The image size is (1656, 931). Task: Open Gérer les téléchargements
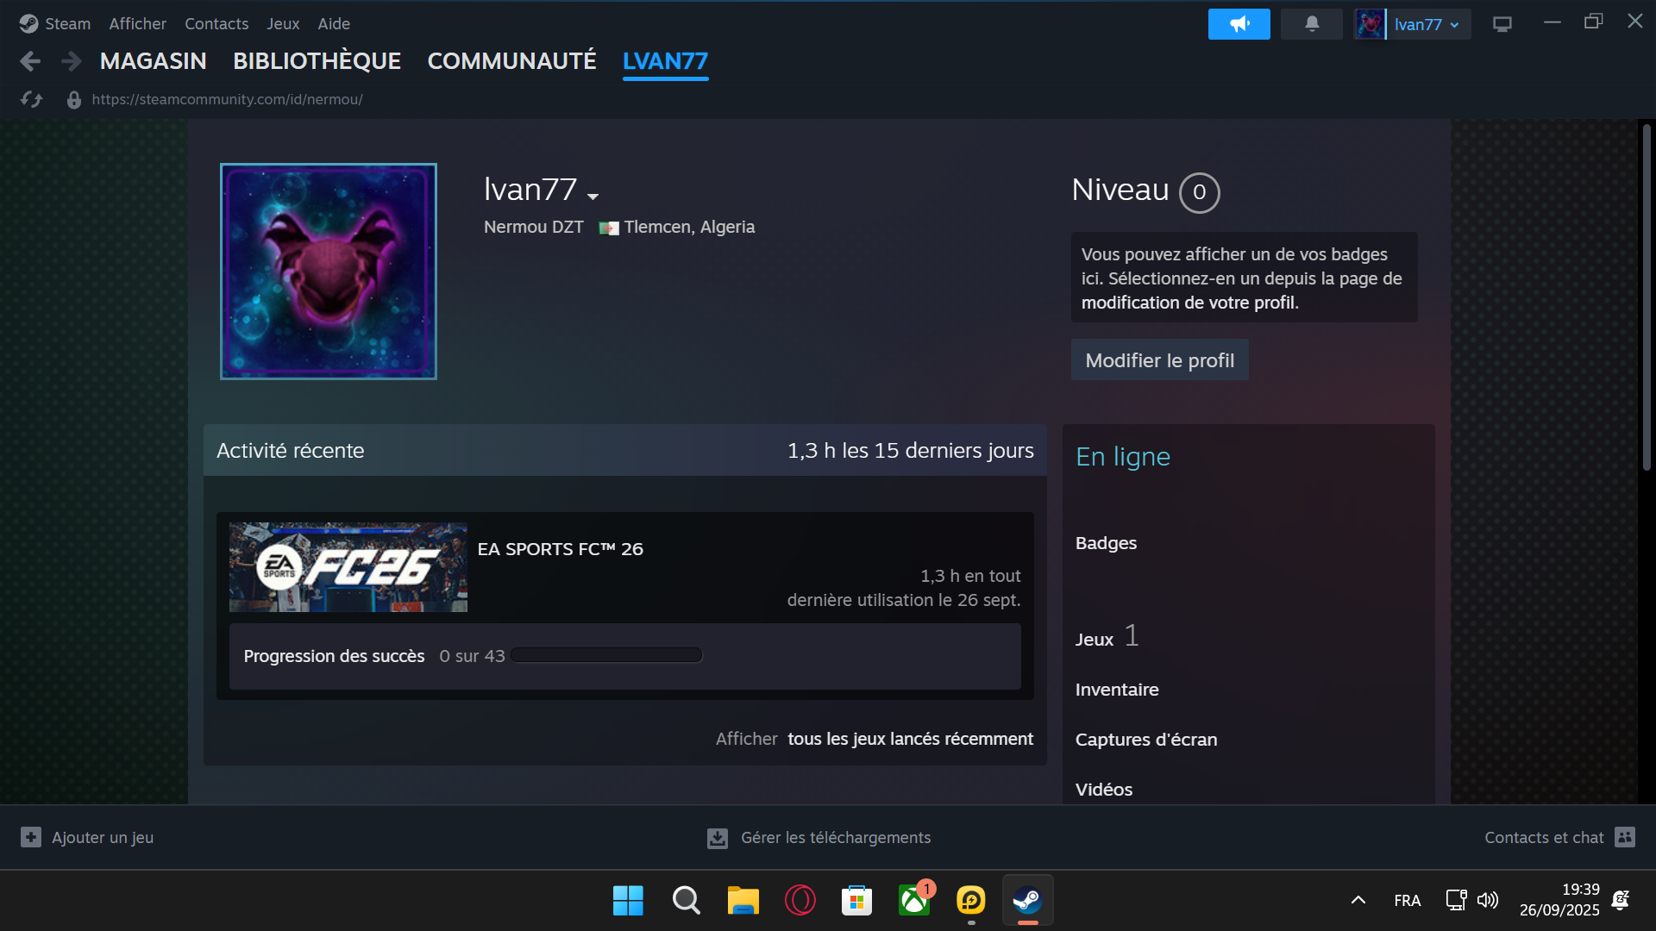(835, 837)
